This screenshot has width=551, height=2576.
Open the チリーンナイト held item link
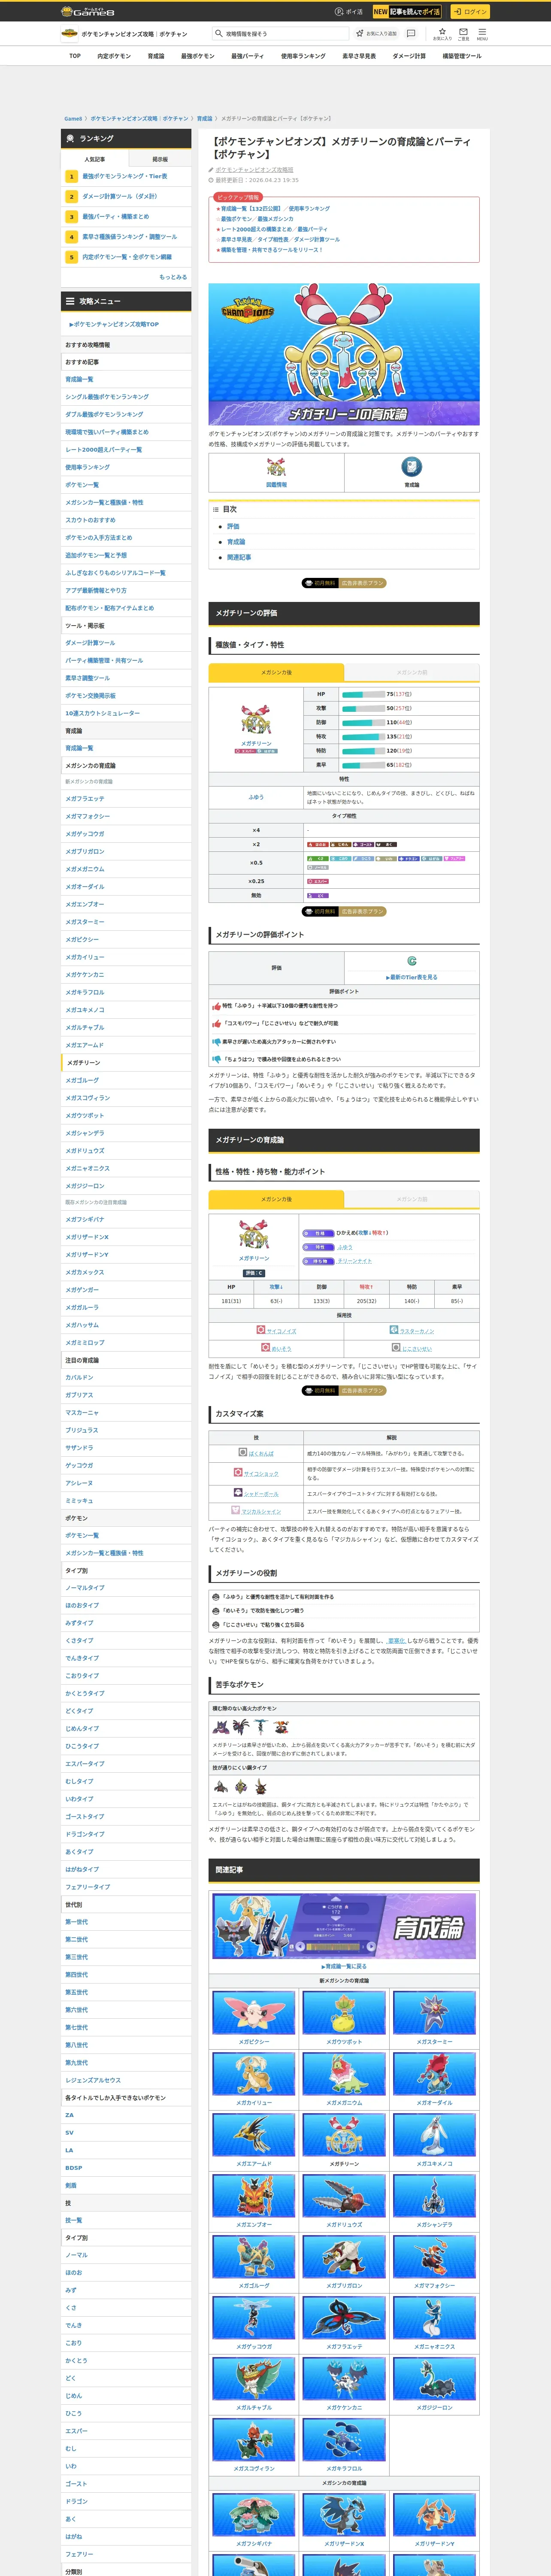pos(354,1261)
